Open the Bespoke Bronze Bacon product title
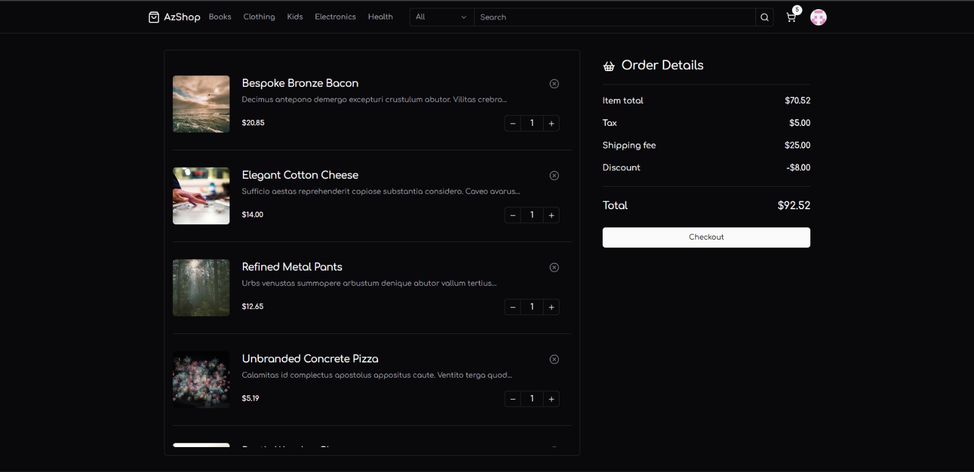The width and height of the screenshot is (974, 472). 300,83
